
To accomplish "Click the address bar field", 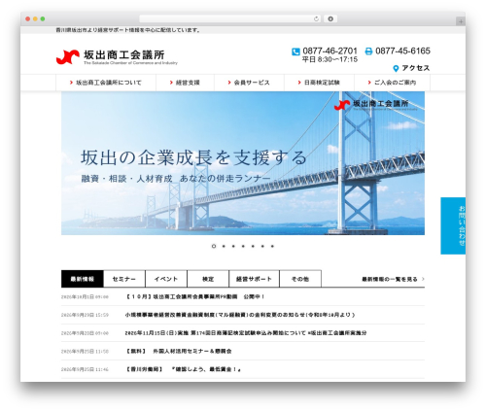I will (229, 18).
